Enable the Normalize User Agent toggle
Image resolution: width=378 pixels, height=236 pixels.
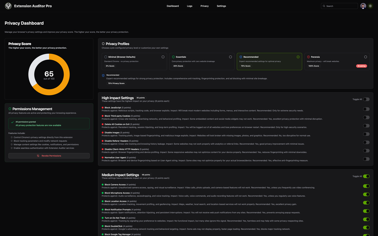point(366,159)
